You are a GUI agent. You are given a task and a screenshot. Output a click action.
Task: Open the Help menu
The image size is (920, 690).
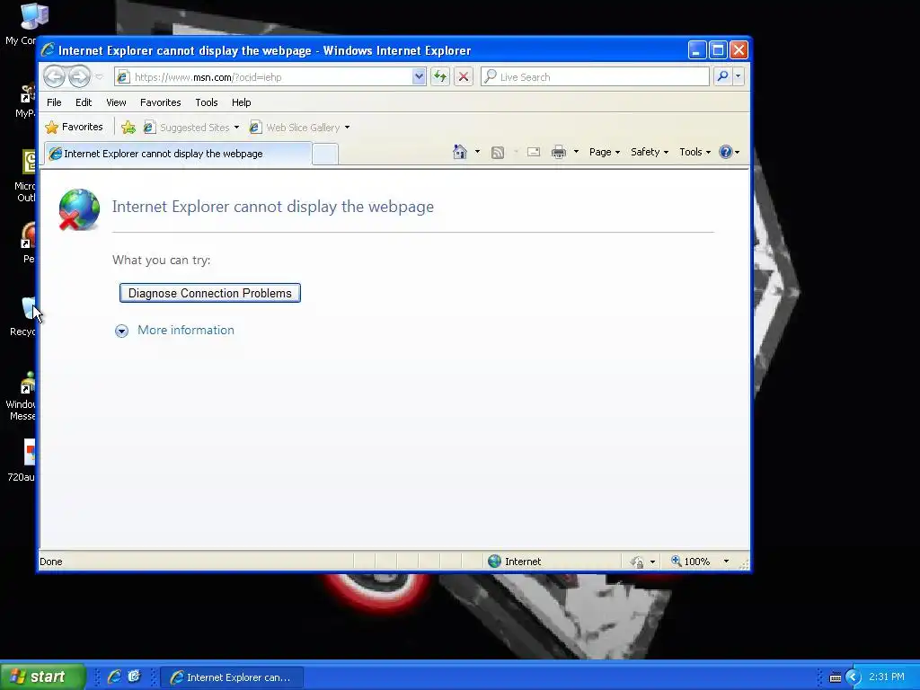[x=241, y=102]
